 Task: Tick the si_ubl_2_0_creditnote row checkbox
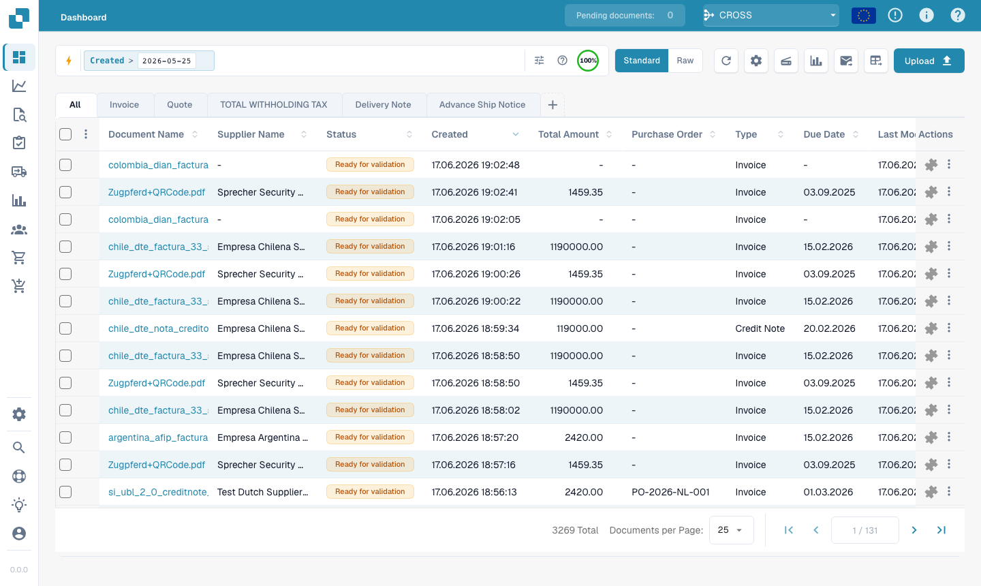[x=65, y=492]
